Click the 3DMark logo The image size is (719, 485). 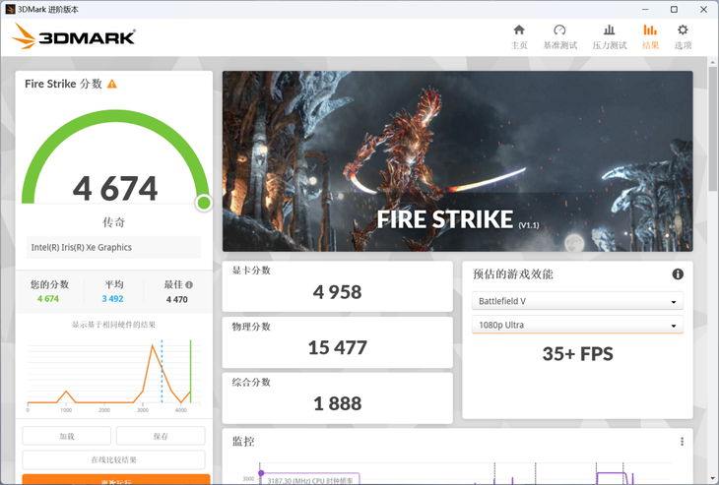74,35
